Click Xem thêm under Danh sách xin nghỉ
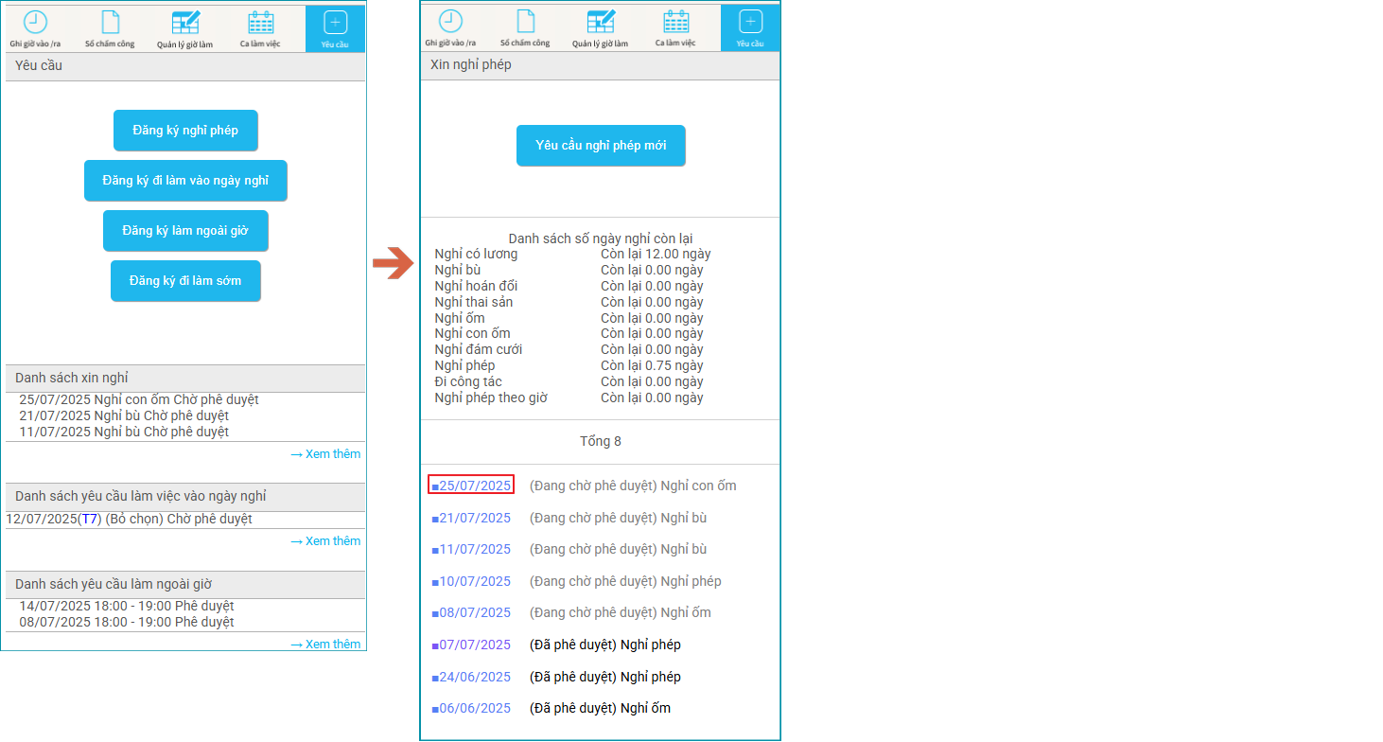The height and width of the screenshot is (742, 1383). [x=325, y=454]
